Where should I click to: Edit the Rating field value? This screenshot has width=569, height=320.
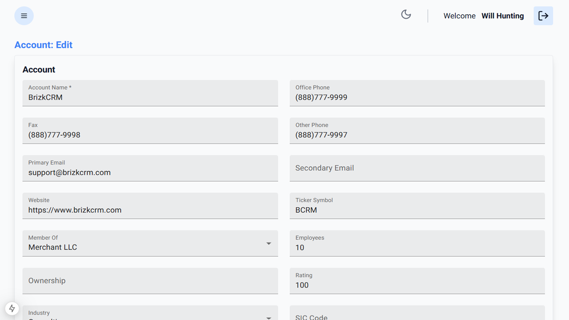pyautogui.click(x=417, y=285)
